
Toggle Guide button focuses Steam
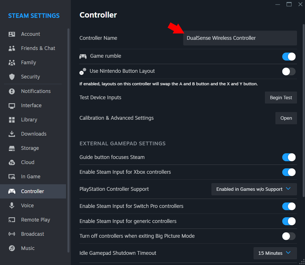(289, 157)
